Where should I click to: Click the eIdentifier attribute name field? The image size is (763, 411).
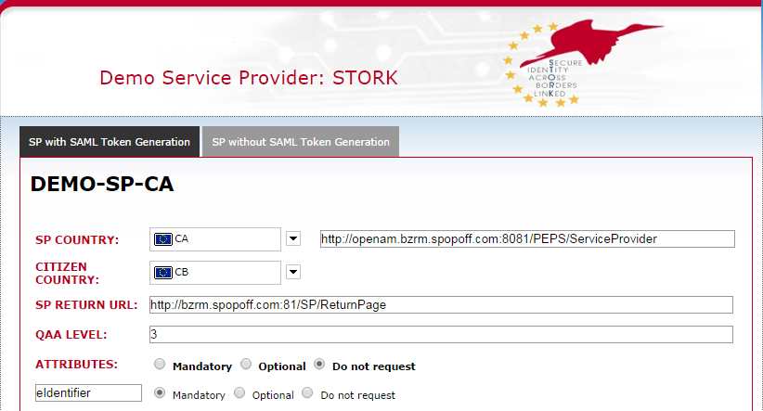(88, 393)
